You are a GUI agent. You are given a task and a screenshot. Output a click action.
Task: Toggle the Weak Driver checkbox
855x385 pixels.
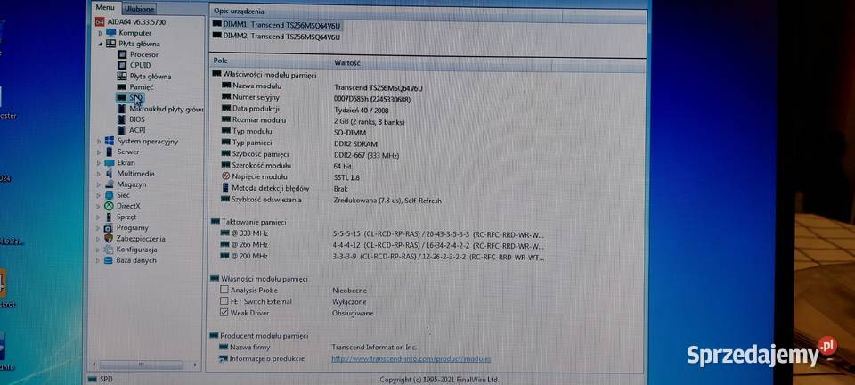(x=224, y=313)
